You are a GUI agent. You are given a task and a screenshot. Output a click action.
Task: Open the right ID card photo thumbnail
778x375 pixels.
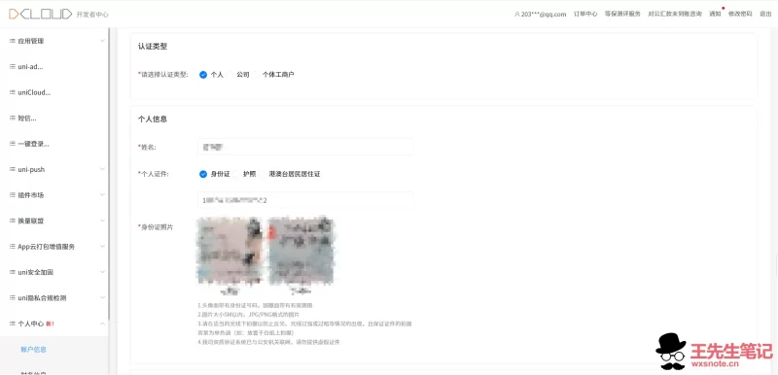301,253
